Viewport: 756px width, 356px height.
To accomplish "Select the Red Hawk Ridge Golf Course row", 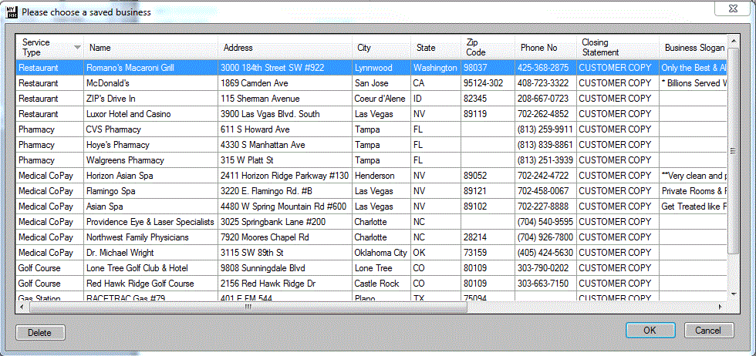I will (x=371, y=284).
